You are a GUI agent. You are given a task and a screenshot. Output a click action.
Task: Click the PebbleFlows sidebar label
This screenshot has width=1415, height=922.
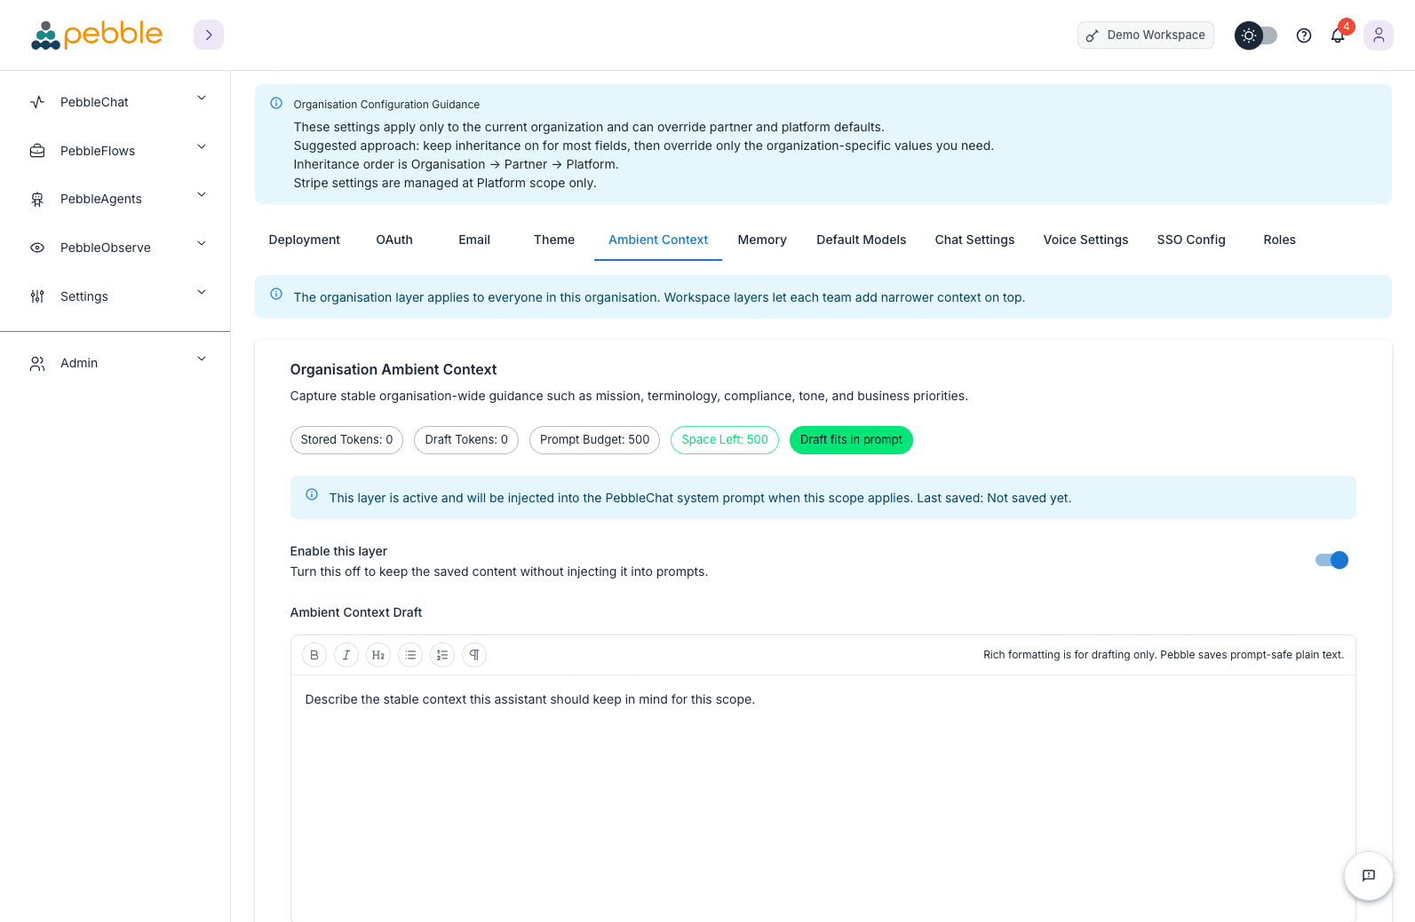point(98,151)
